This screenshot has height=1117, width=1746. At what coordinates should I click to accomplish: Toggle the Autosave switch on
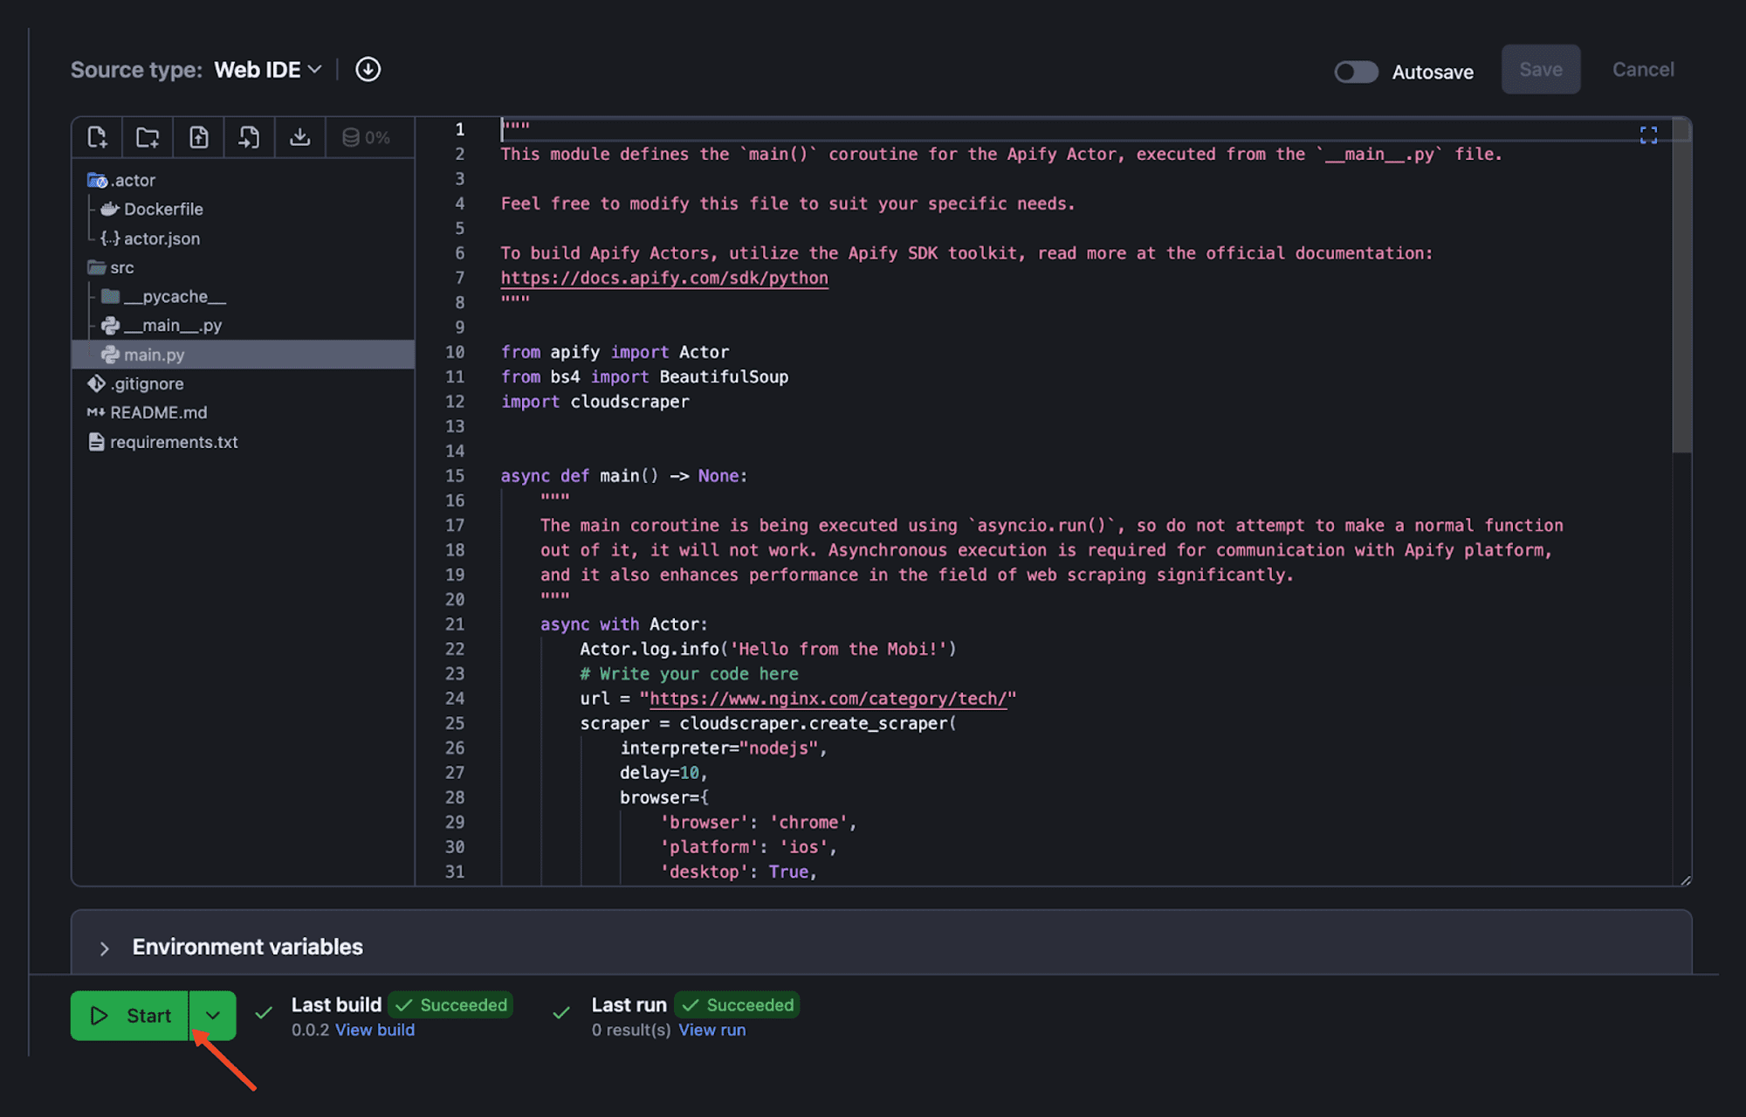pyautogui.click(x=1354, y=69)
